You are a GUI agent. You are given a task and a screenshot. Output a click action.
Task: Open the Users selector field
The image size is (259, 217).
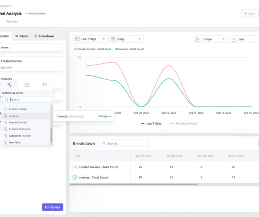click(x=31, y=48)
